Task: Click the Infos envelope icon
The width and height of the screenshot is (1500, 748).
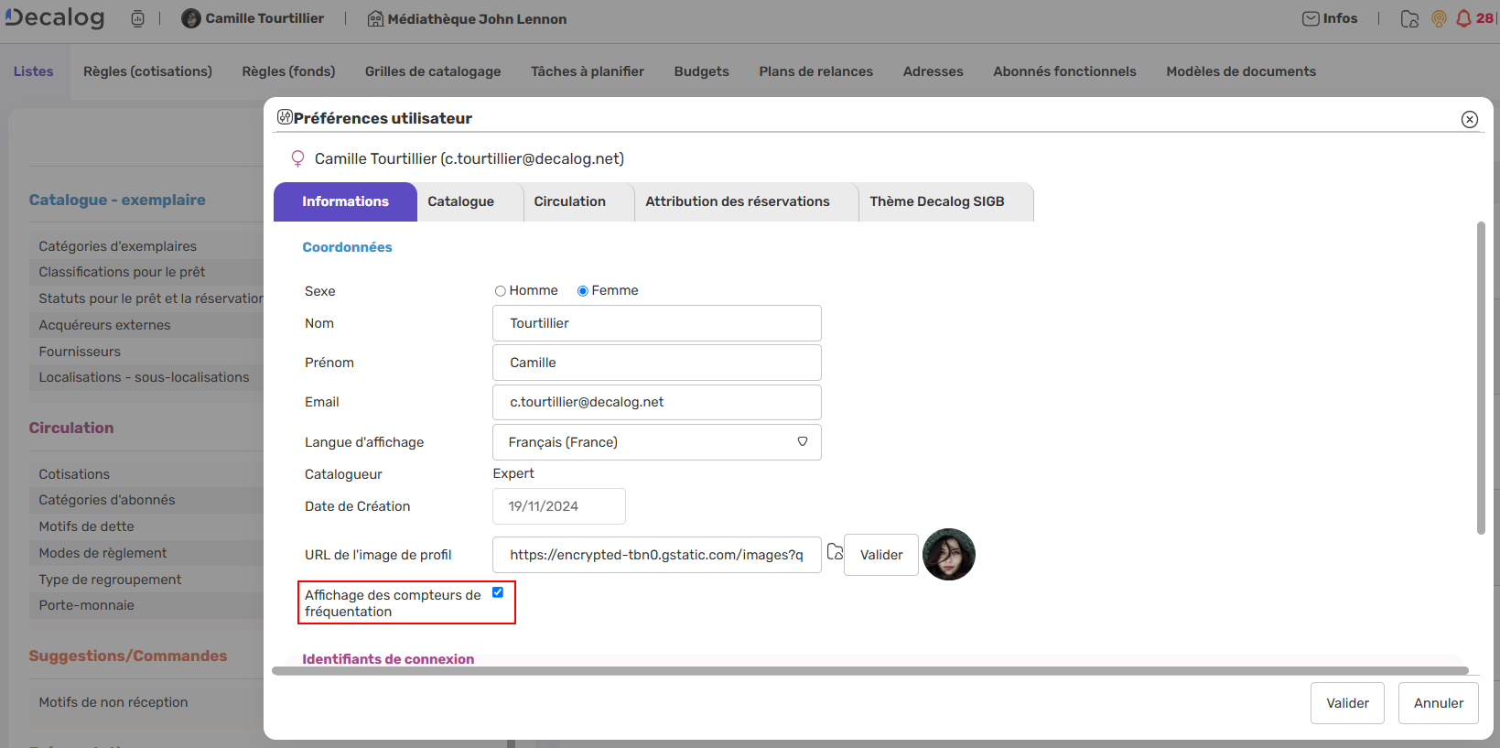Action: [x=1311, y=18]
